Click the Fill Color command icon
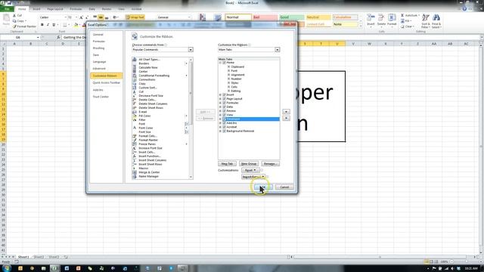484x272 pixels. click(135, 116)
